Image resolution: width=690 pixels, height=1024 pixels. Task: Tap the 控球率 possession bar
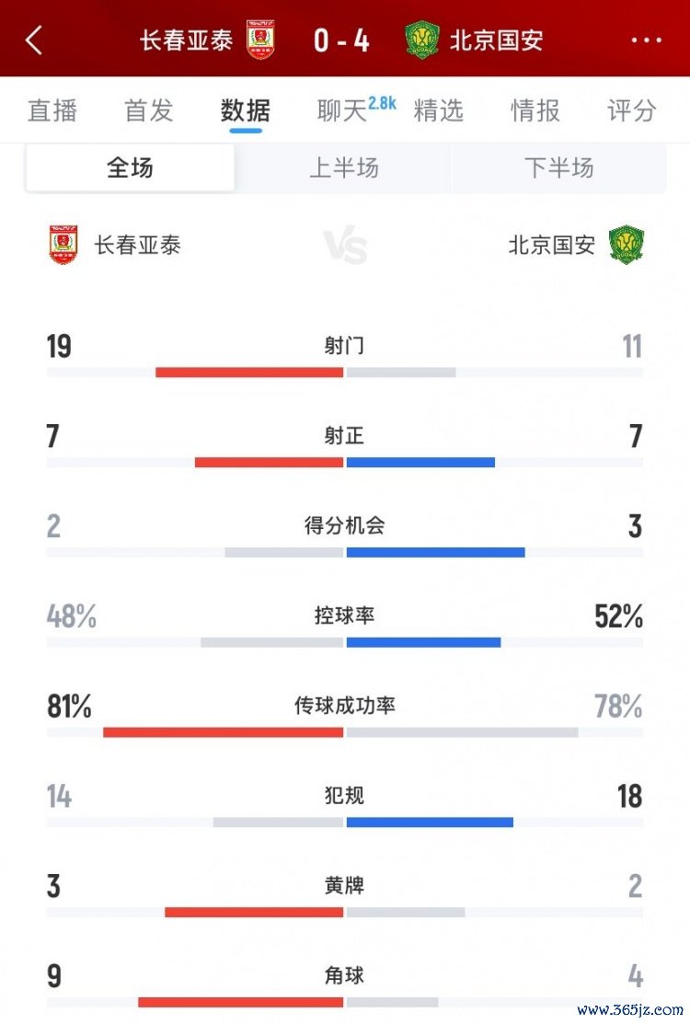pos(345,641)
